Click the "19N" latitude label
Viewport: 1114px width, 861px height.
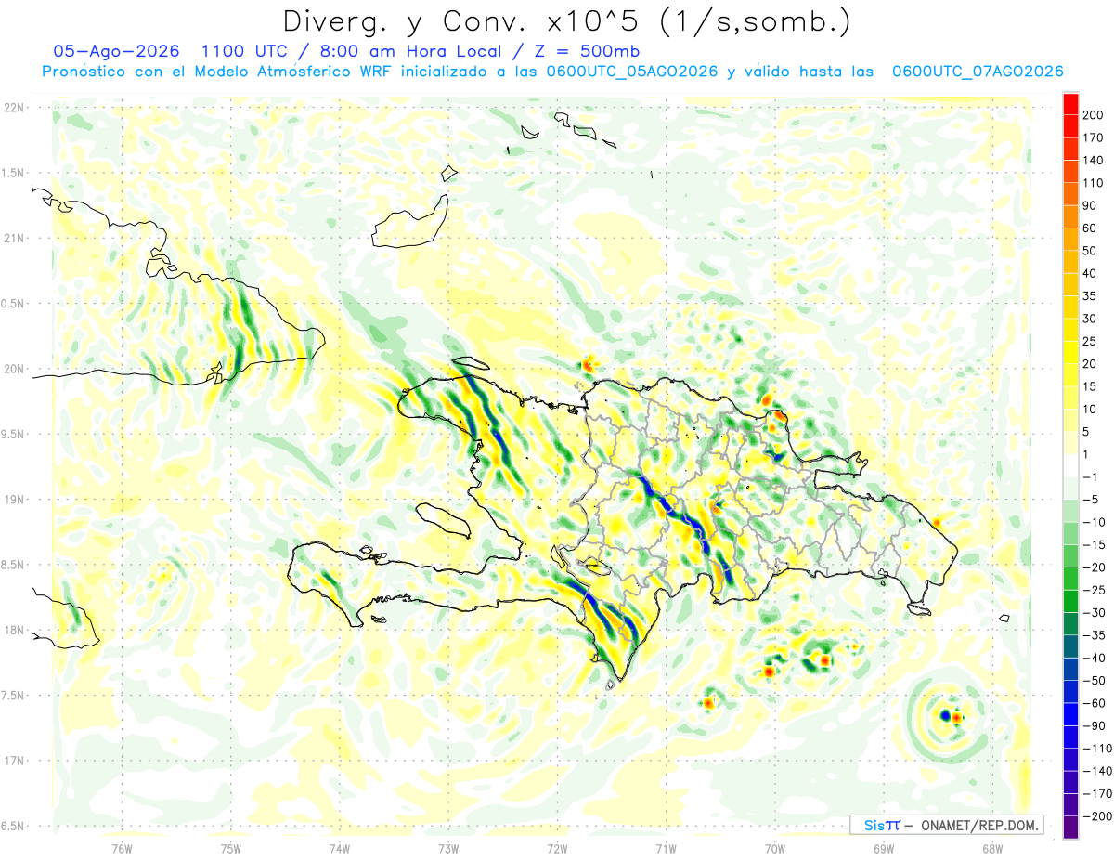pos(13,500)
